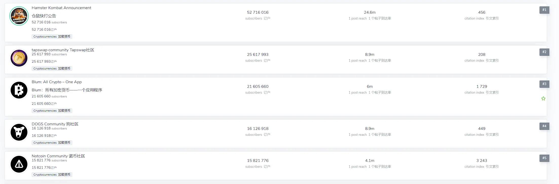Click Cryptocurrencies tag under Blum

tap(52, 111)
